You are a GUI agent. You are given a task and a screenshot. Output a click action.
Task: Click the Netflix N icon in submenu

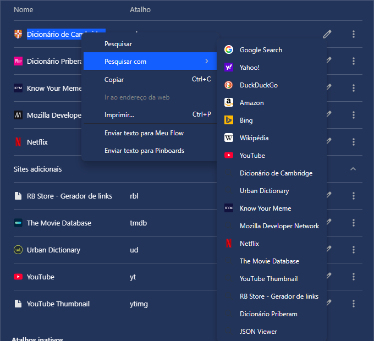coord(228,243)
